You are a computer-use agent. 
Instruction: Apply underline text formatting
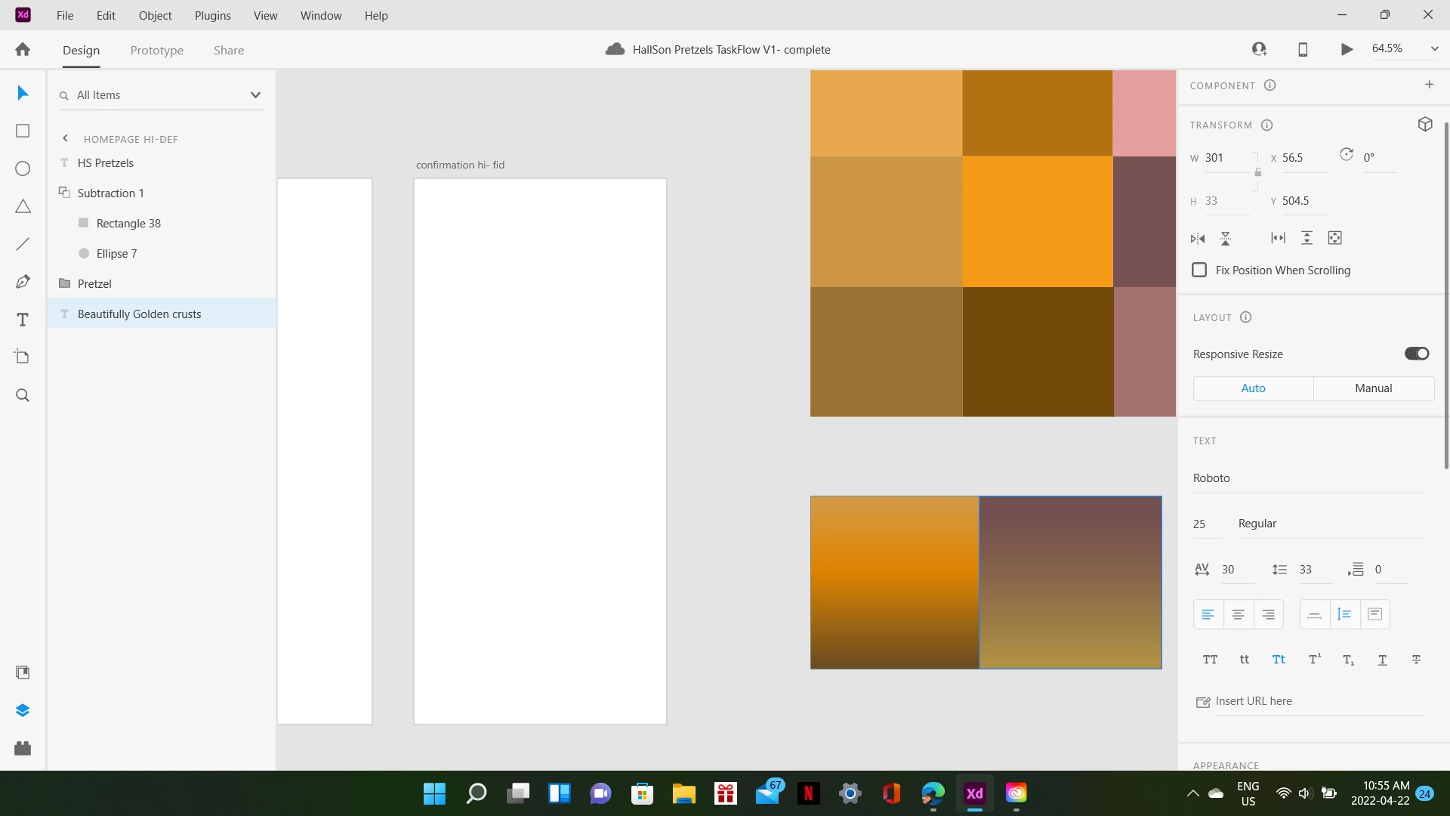pos(1382,660)
